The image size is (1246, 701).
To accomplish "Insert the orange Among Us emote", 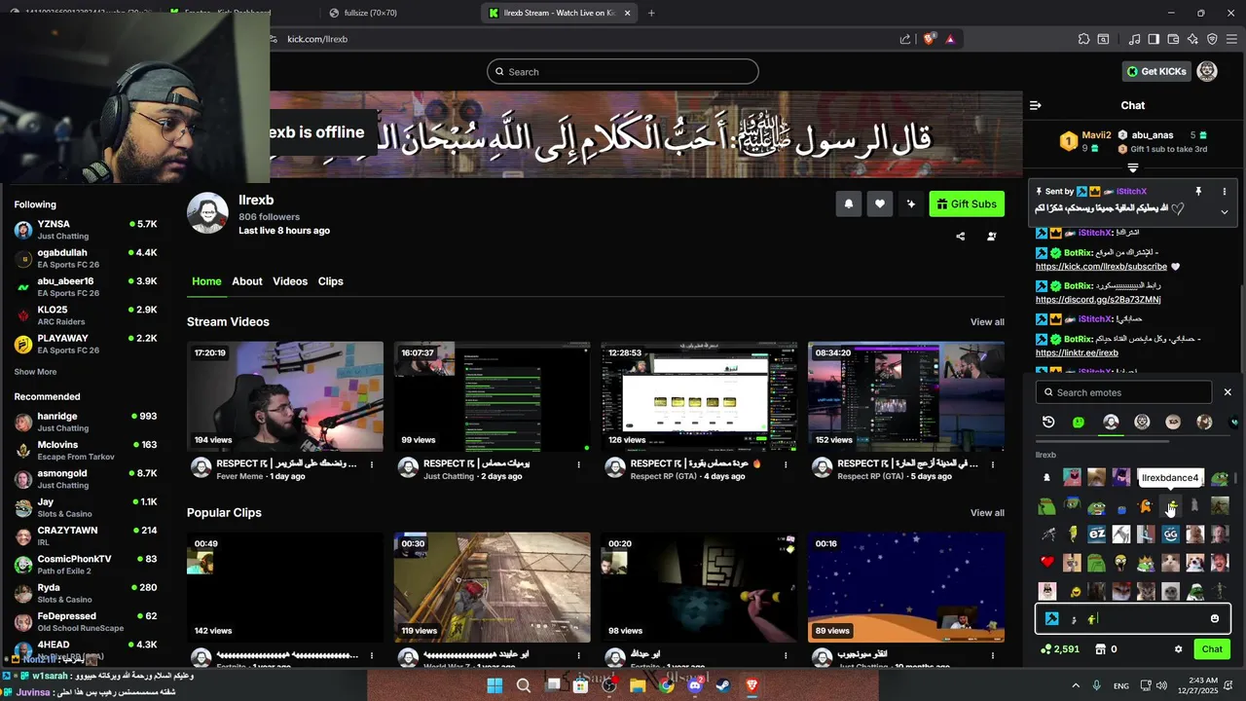I will [x=1146, y=506].
